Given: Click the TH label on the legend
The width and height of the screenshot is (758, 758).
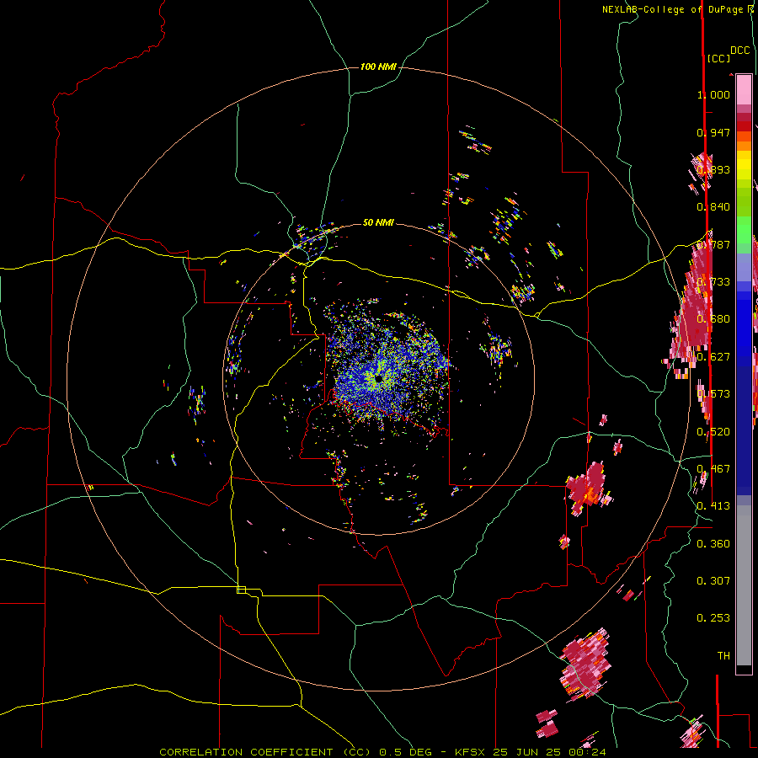Looking at the screenshot, I should coord(723,656).
